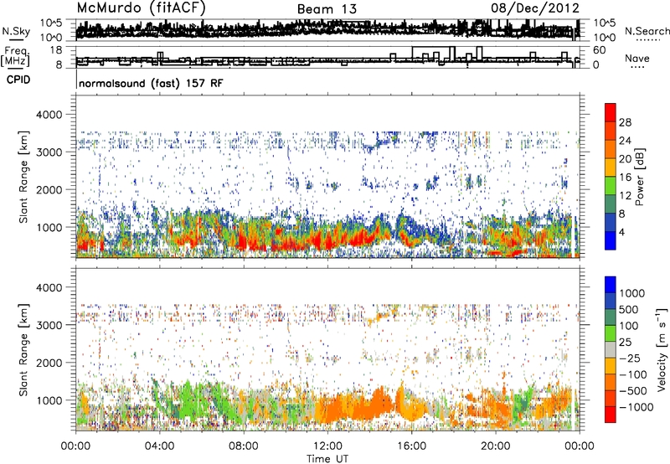
Task: Click the '2000' tick in power panel
Action: (49, 189)
